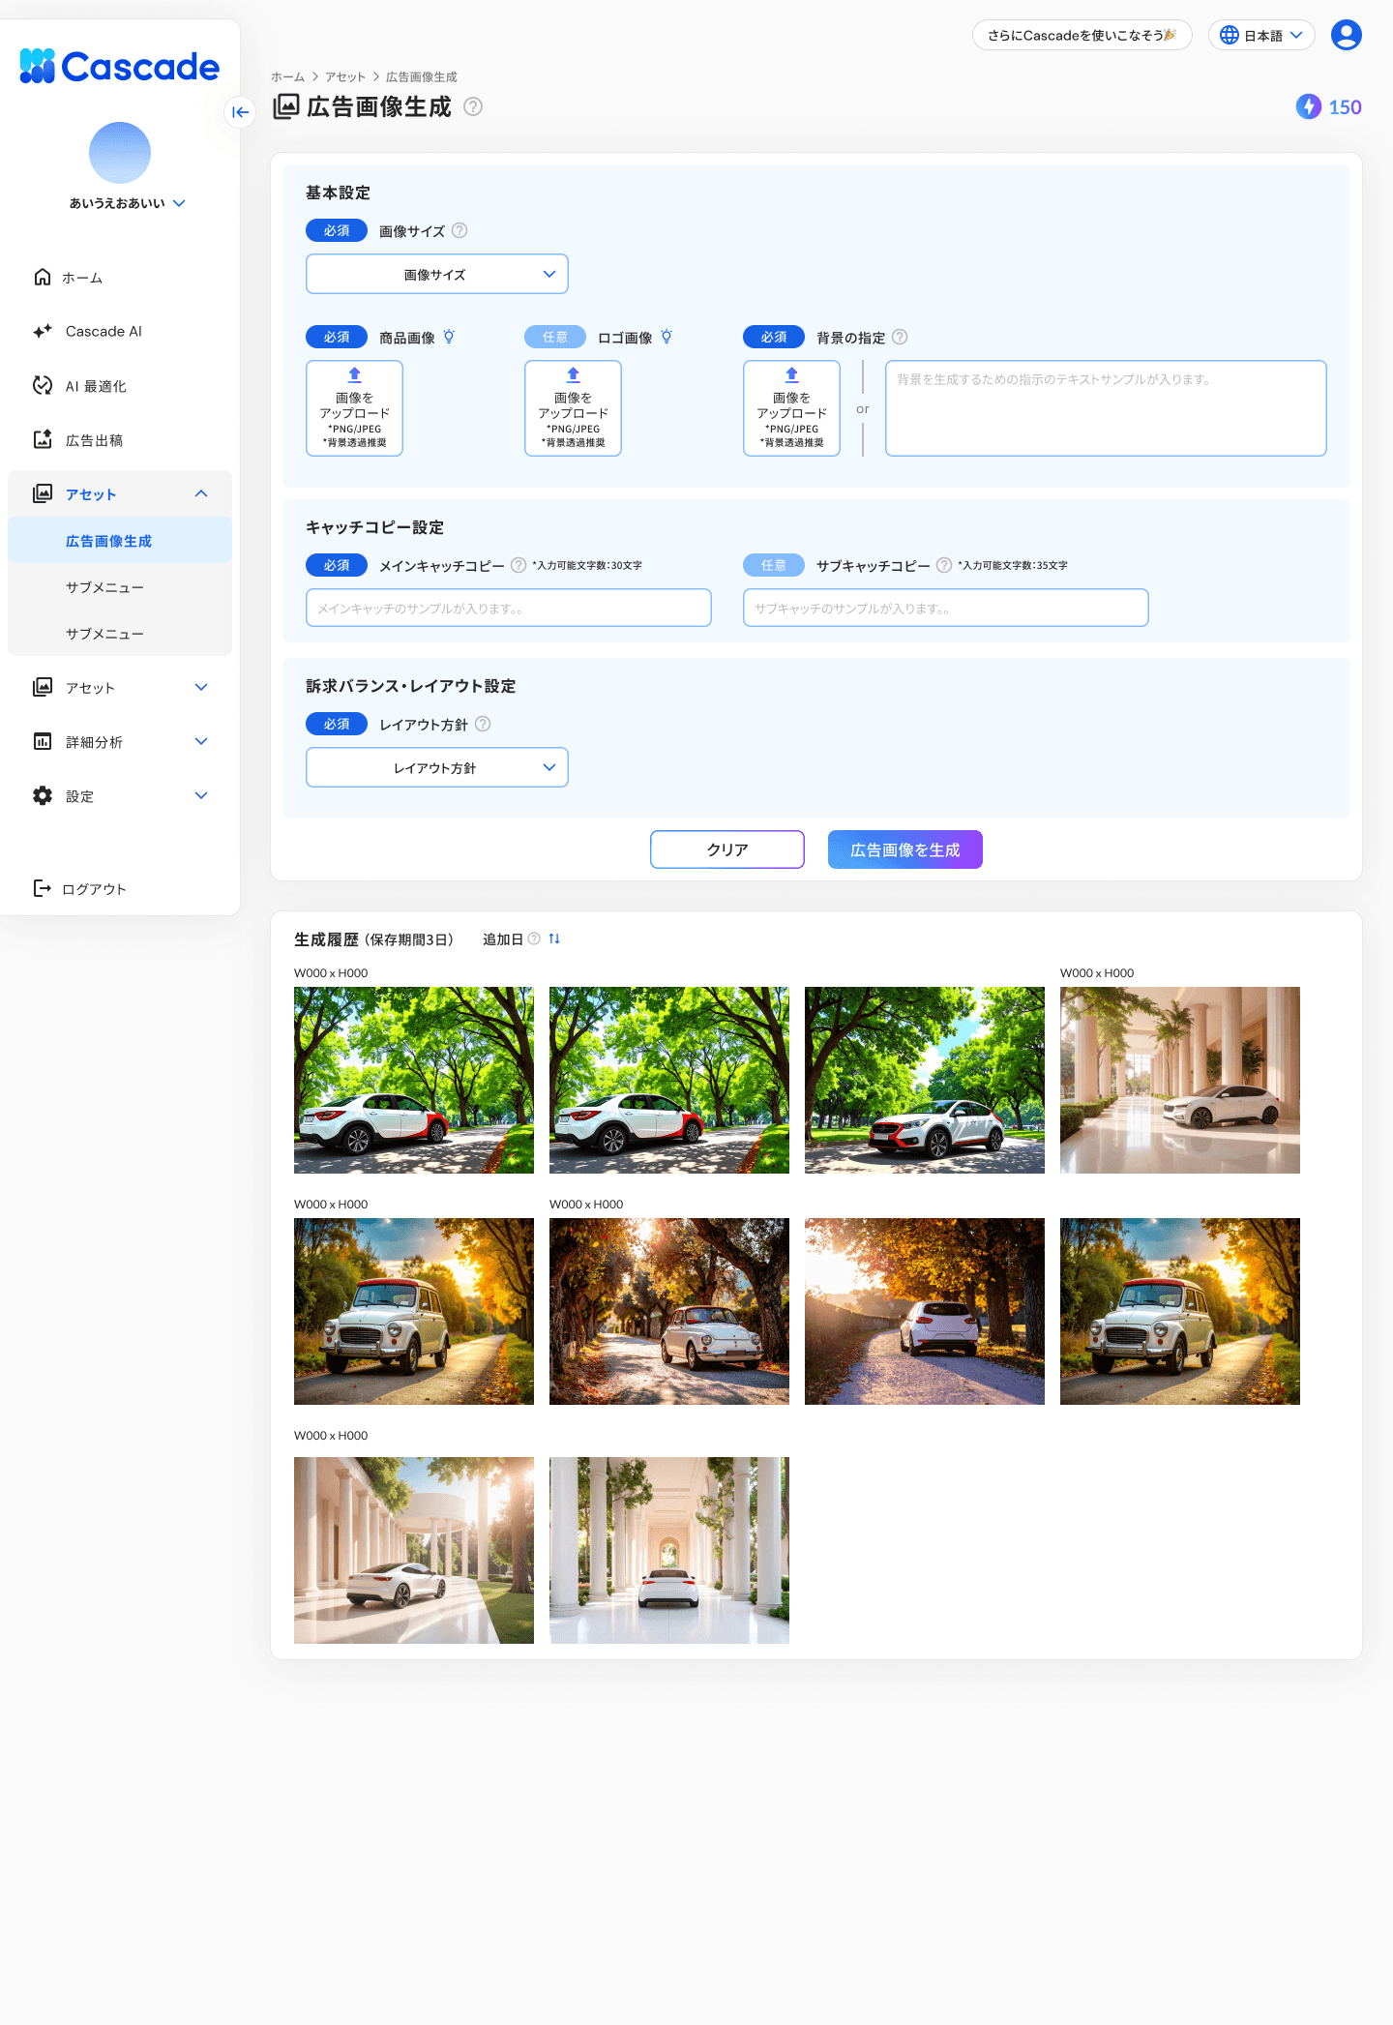Open help icon beside レイアウト方針 label
The width and height of the screenshot is (1393, 2025).
click(483, 724)
